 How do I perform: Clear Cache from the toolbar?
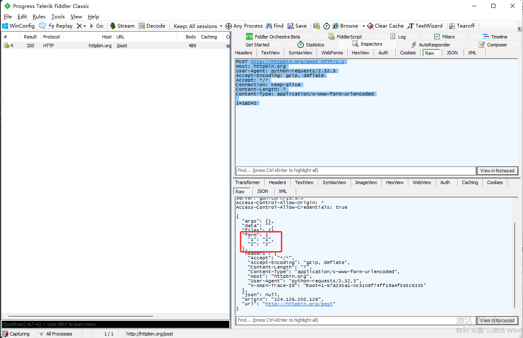[385, 26]
